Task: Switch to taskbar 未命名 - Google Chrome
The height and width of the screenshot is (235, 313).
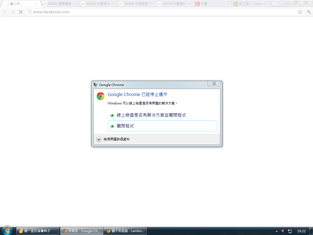Action: (x=82, y=231)
